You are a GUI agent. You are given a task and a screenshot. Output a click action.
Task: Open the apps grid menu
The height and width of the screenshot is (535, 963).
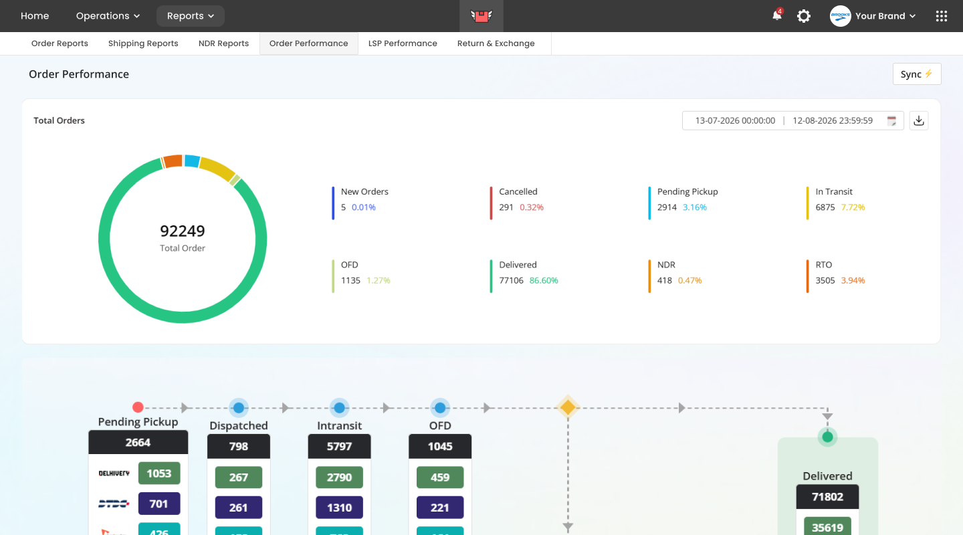click(x=942, y=16)
